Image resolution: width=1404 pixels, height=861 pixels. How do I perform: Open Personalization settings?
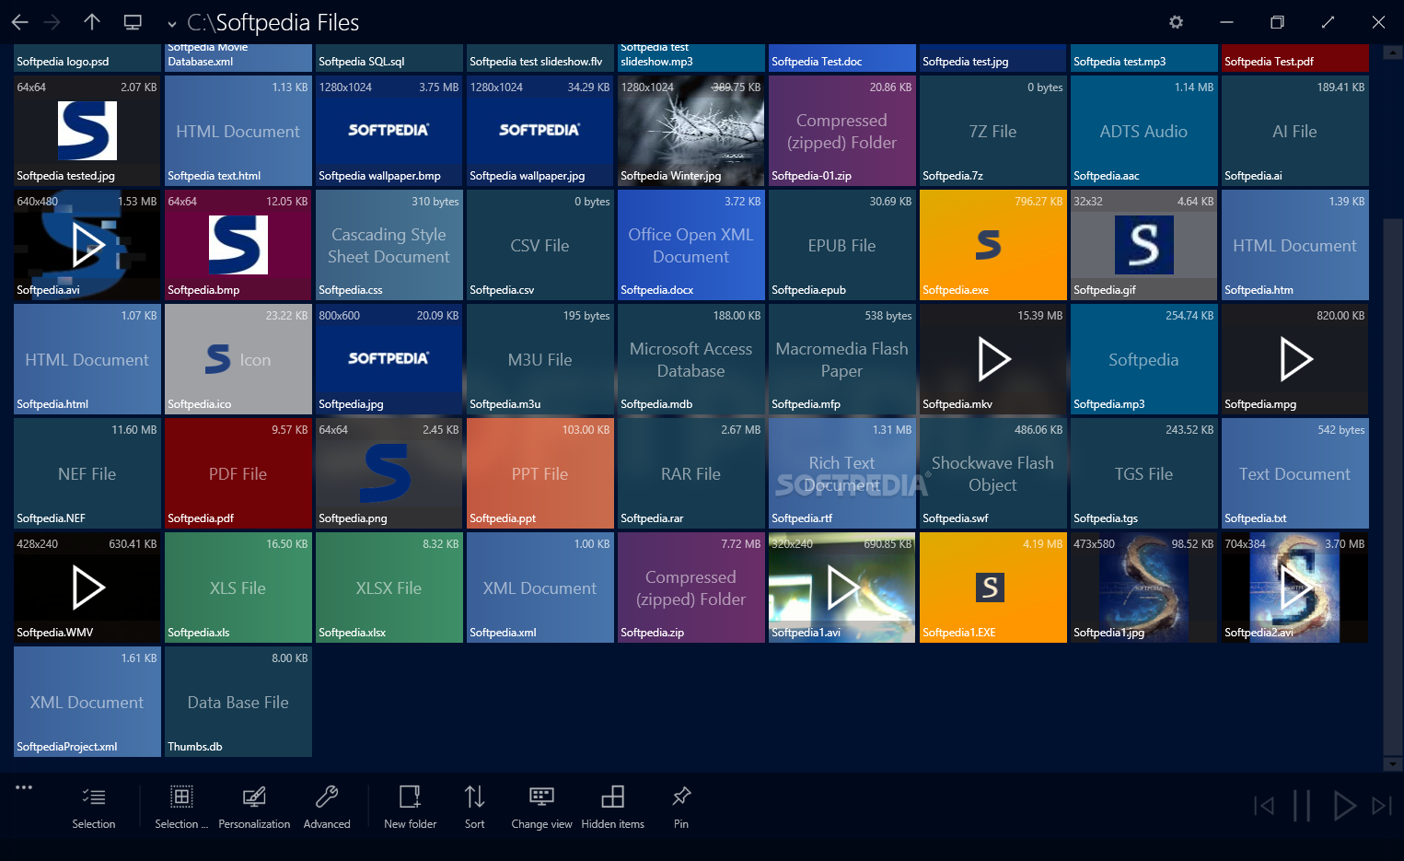pos(254,808)
